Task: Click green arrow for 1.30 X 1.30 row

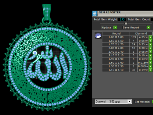Action: point(150,66)
